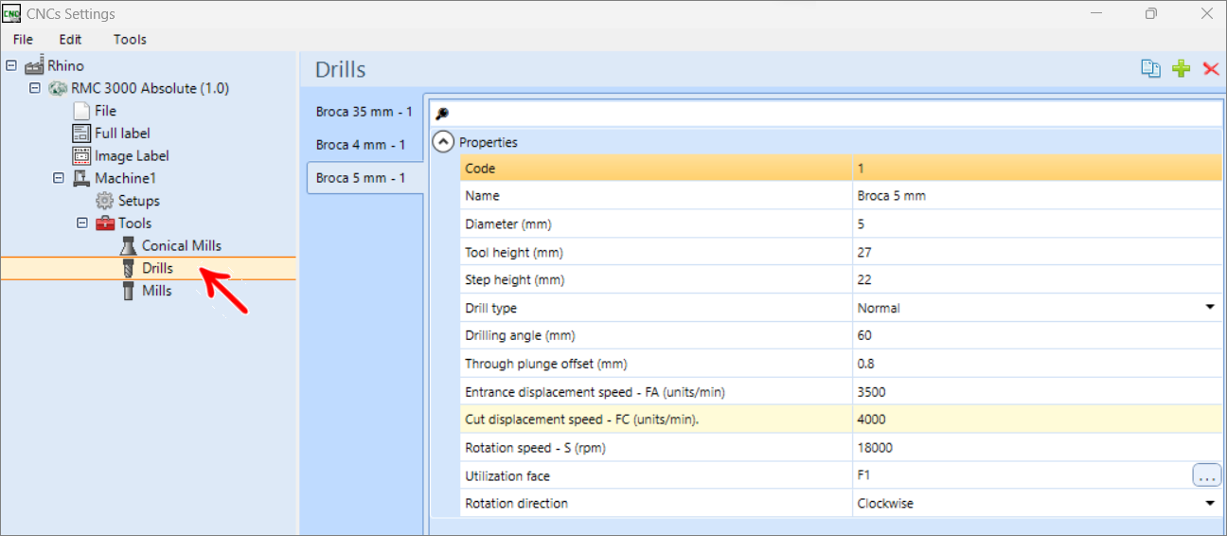Viewport: 1227px width, 536px height.
Task: Collapse the RMC 3000 Absolute node
Action: click(35, 88)
